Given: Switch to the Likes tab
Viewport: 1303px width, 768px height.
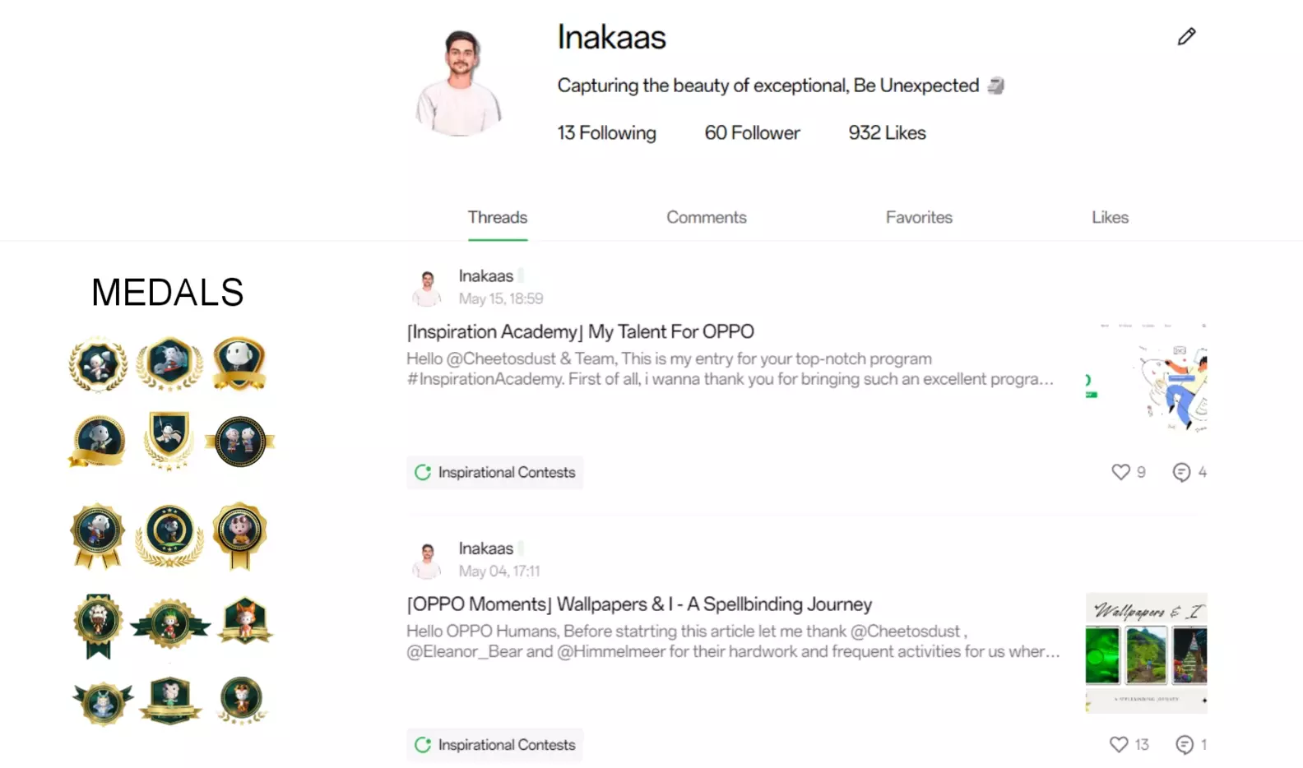Looking at the screenshot, I should [x=1110, y=217].
